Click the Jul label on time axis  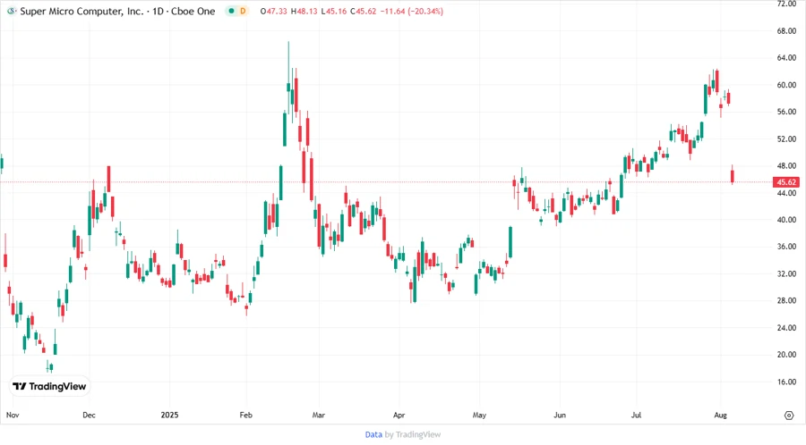(x=637, y=415)
